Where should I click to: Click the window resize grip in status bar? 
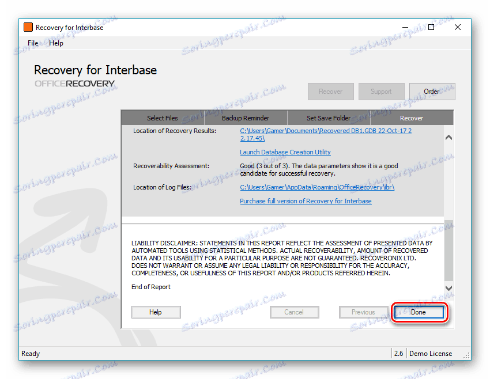click(466, 355)
